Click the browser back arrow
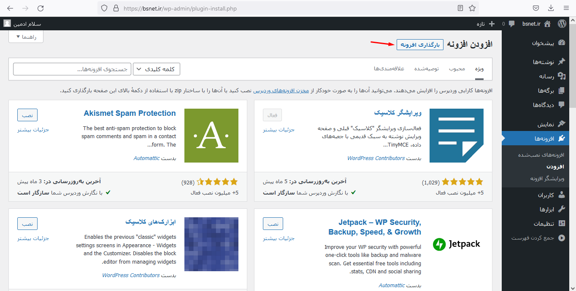 click(10, 8)
